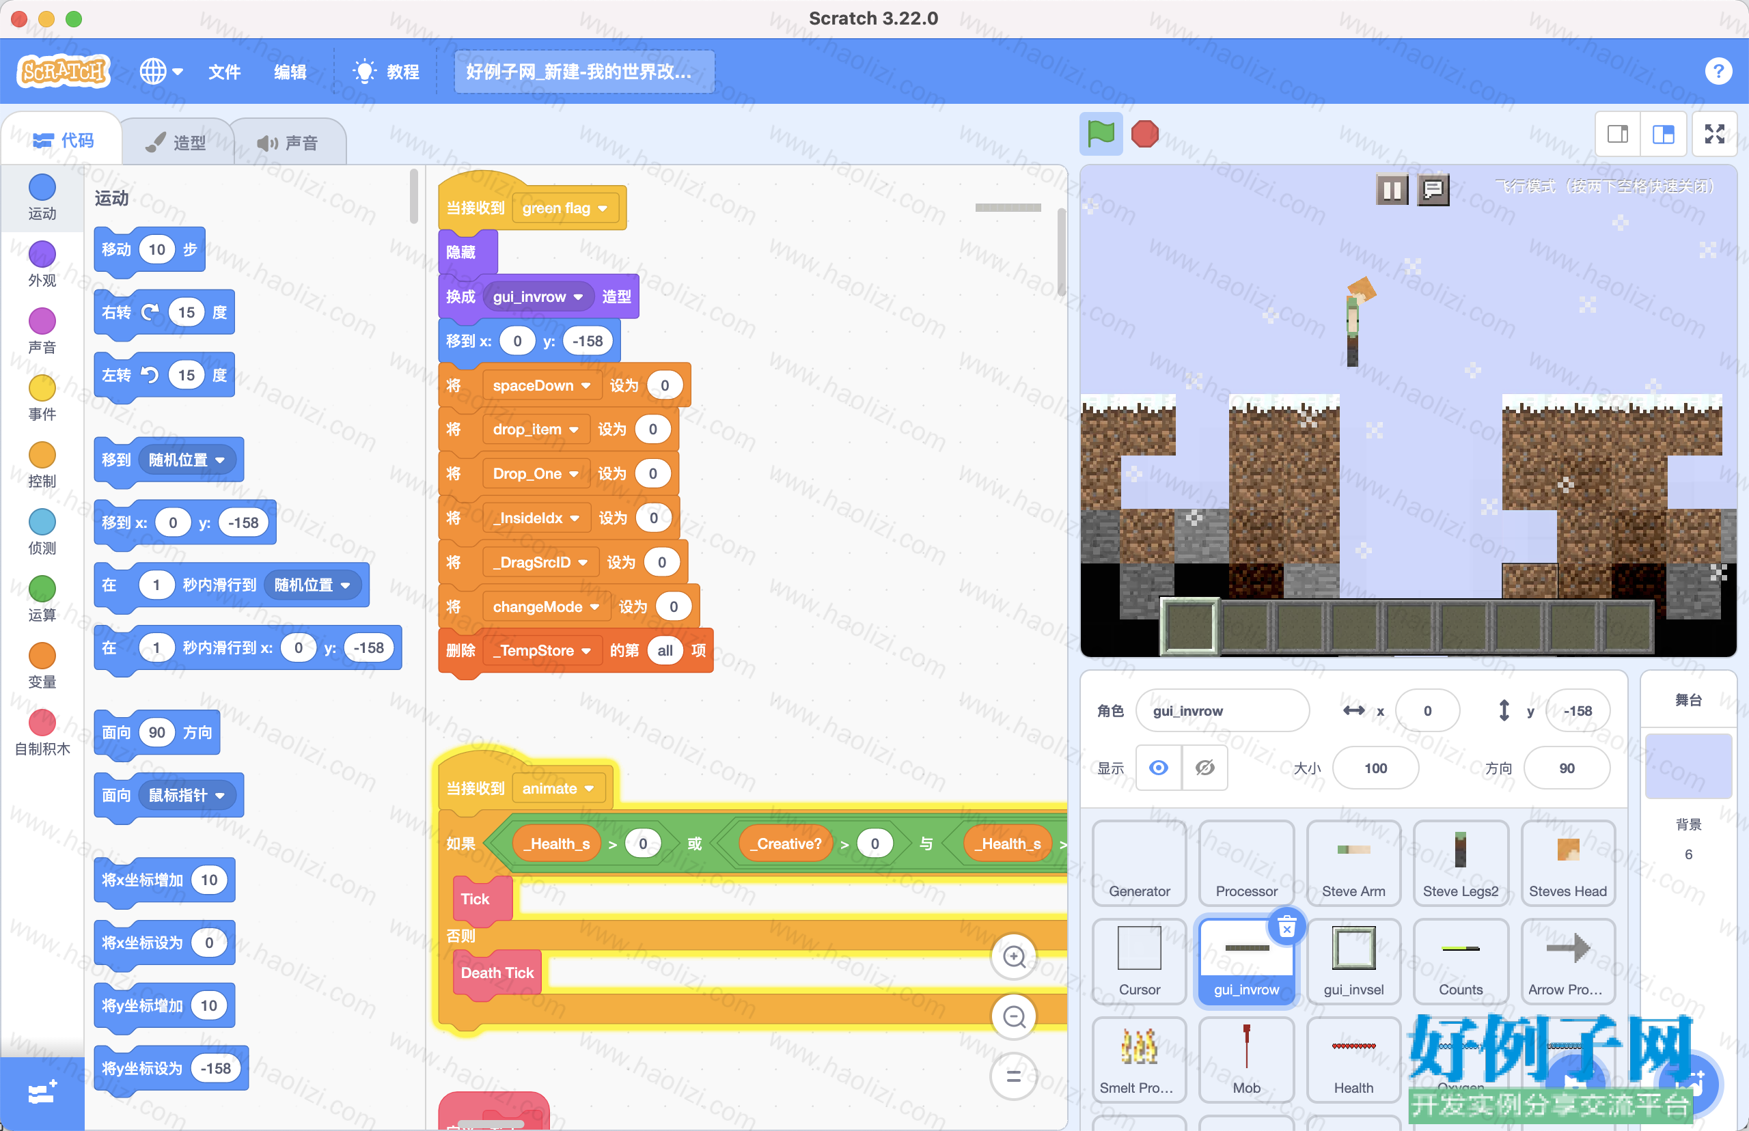
Task: Jump to Sensing block category
Action: [42, 532]
